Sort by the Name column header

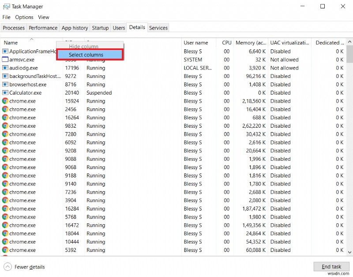pos(31,43)
